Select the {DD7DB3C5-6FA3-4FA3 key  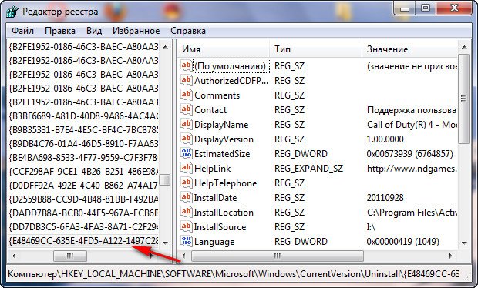(84, 227)
